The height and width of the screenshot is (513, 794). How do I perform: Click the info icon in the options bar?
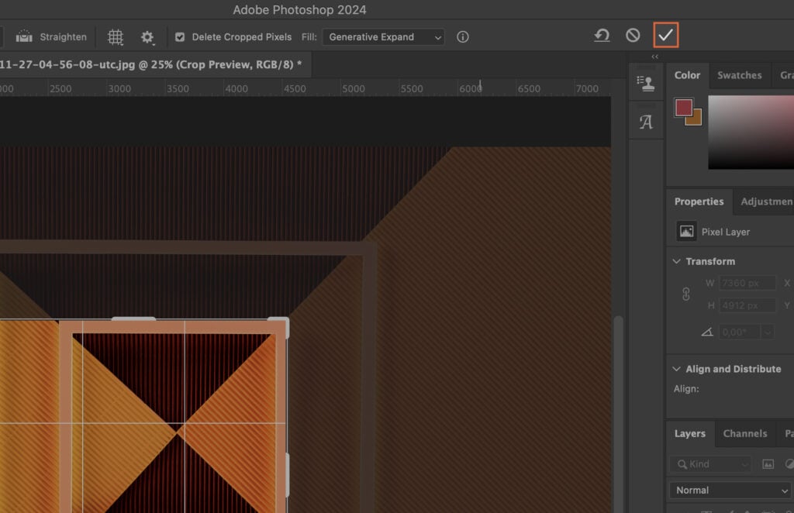pos(463,36)
